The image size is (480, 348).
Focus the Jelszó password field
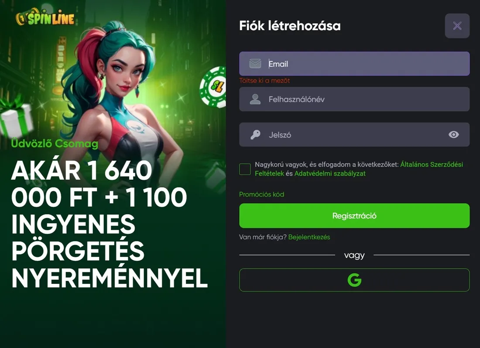pos(354,135)
